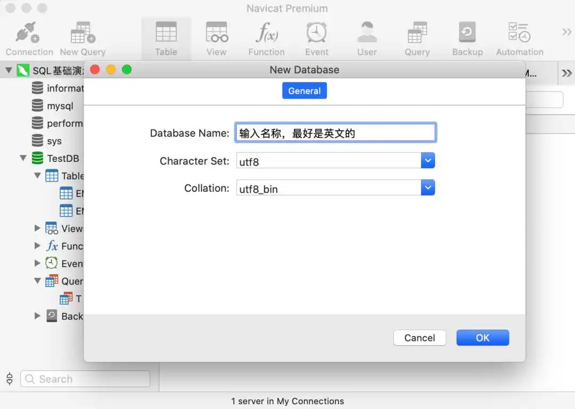Image resolution: width=575 pixels, height=409 pixels.
Task: Collapse the TestDB database tree node
Action: pyautogui.click(x=23, y=158)
